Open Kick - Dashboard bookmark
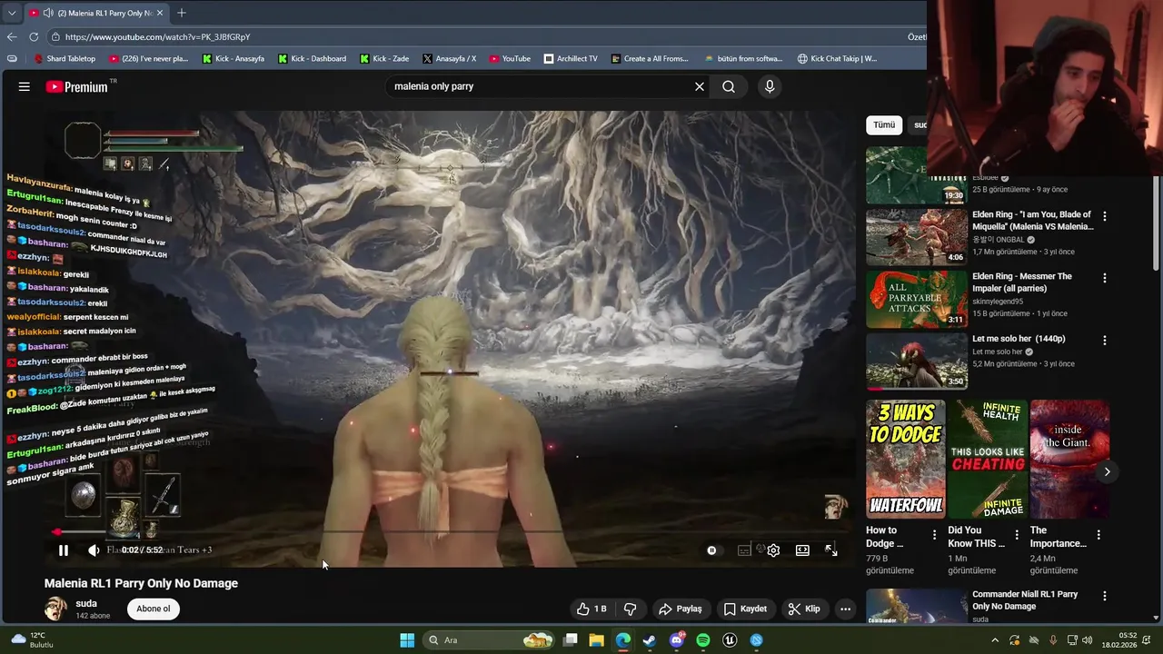 coord(312,58)
